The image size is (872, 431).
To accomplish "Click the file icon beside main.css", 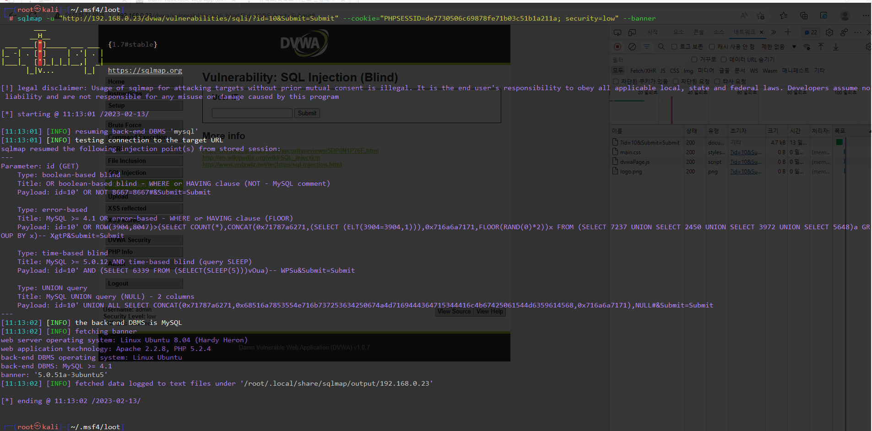I will click(616, 152).
